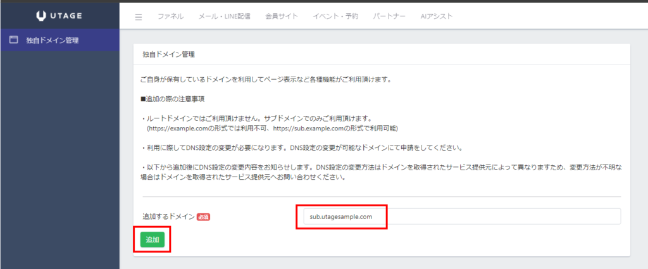Click the UTAGE logo
Viewport: 648px width, 269px height.
click(59, 16)
